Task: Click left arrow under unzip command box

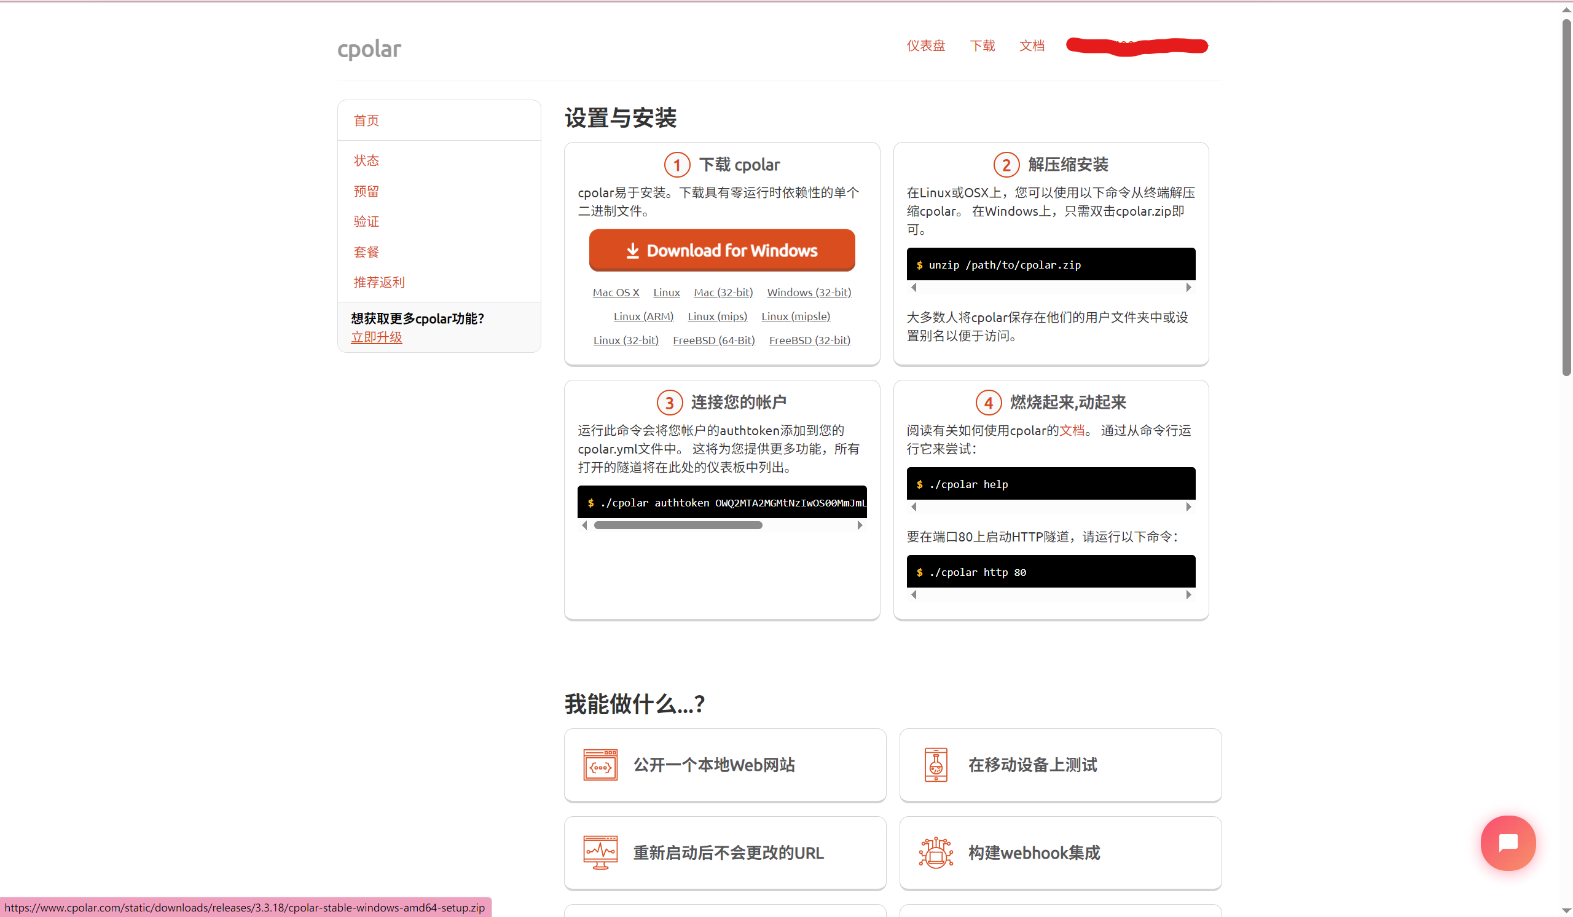Action: click(x=914, y=287)
